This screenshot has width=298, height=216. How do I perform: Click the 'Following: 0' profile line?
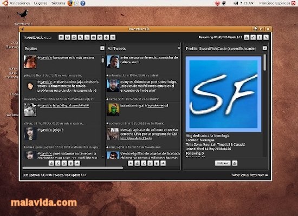[195, 153]
